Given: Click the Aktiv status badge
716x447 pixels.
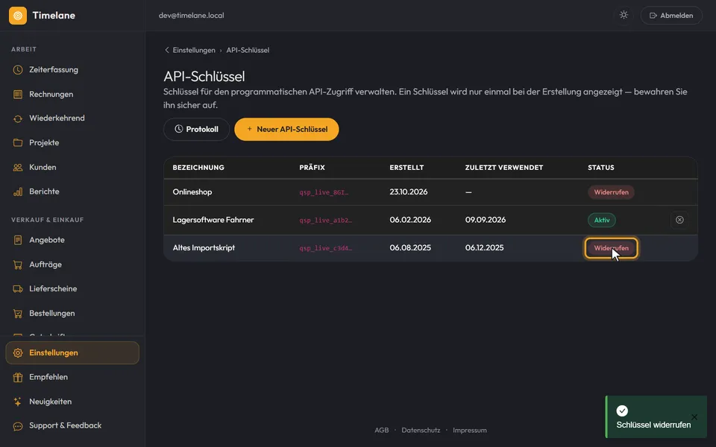Looking at the screenshot, I should [x=601, y=221].
